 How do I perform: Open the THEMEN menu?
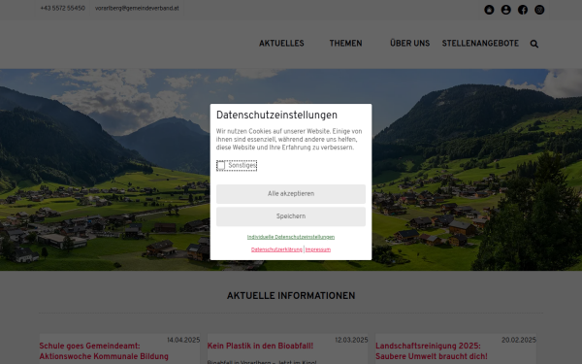[x=345, y=44]
